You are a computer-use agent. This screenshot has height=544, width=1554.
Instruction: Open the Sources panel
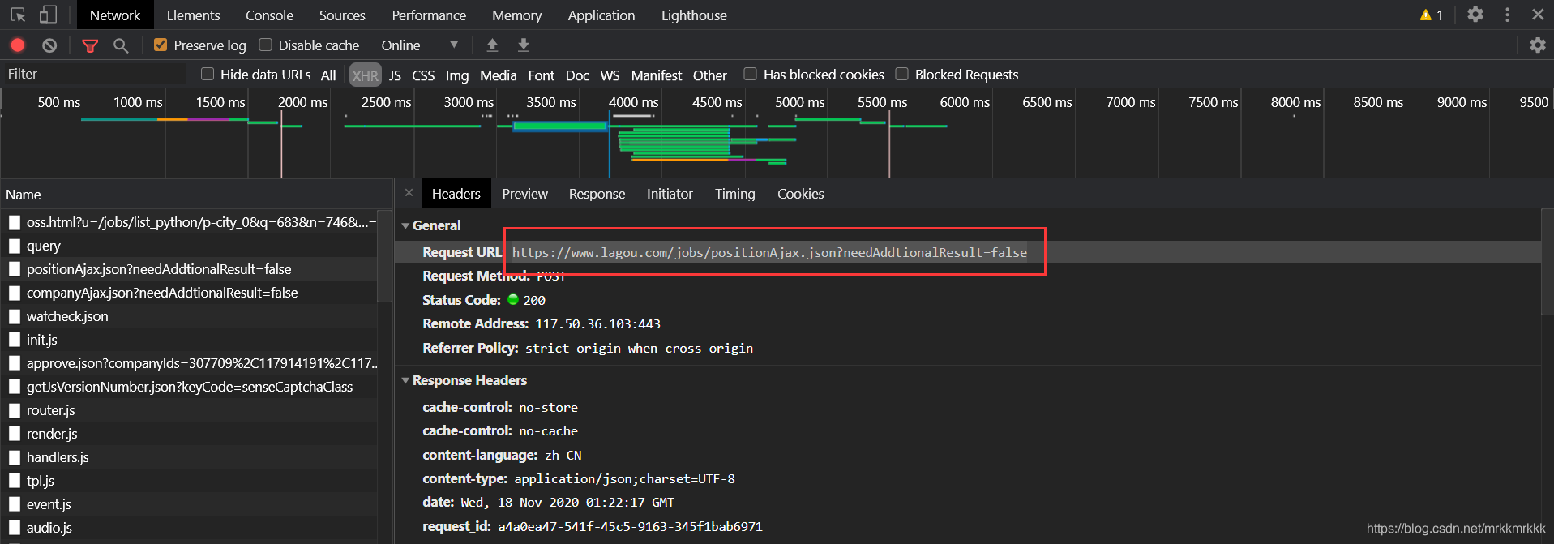342,15
